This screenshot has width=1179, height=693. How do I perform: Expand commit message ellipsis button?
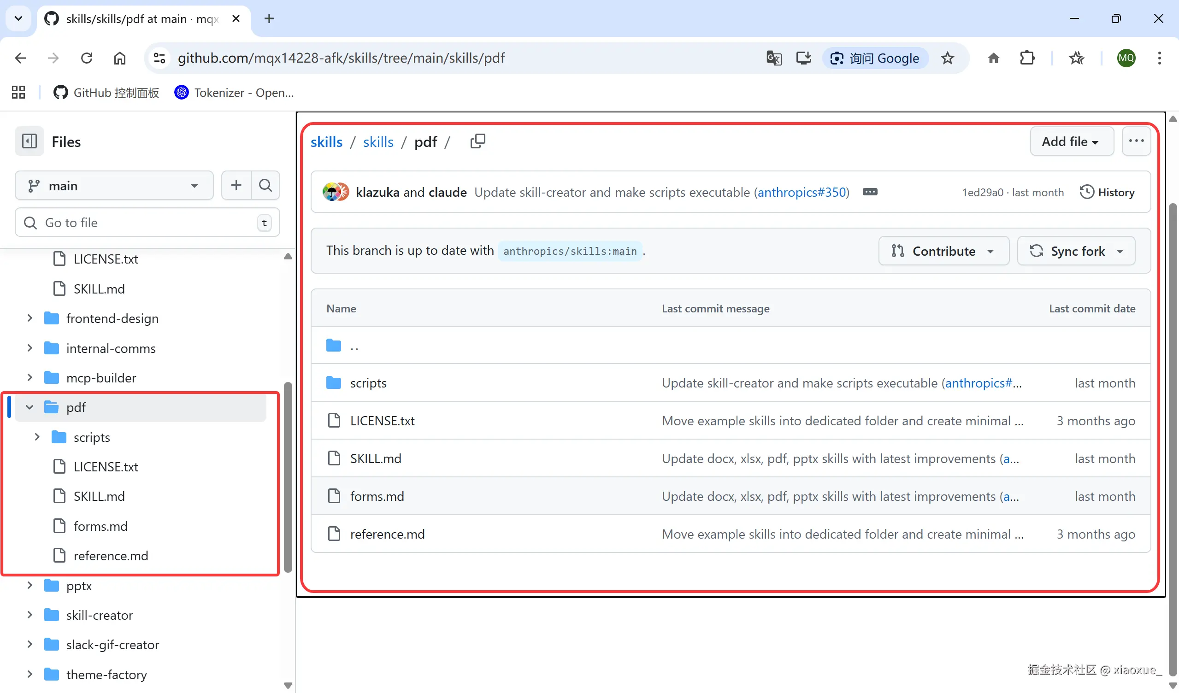(x=870, y=192)
